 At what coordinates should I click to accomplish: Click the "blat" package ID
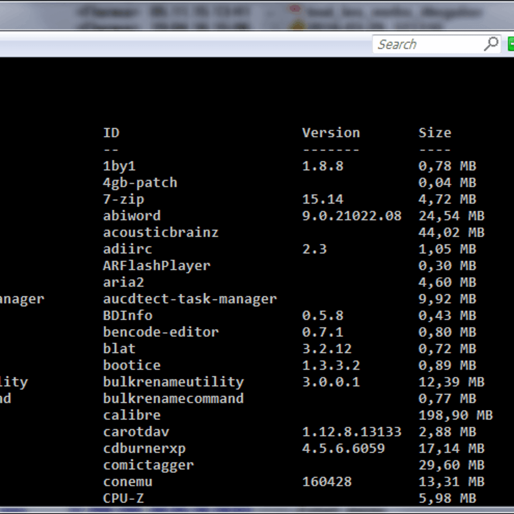pos(119,349)
